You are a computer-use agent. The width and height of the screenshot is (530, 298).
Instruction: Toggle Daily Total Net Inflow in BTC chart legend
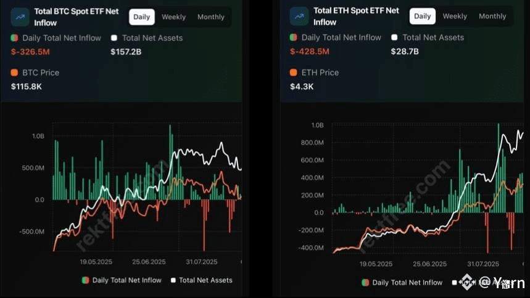point(122,280)
